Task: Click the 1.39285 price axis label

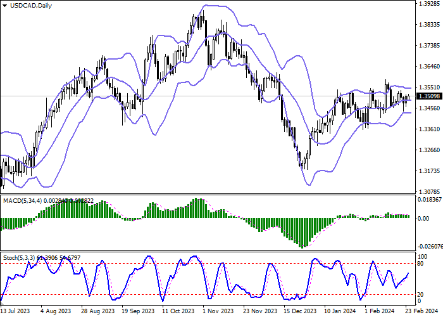Action: coord(429,4)
